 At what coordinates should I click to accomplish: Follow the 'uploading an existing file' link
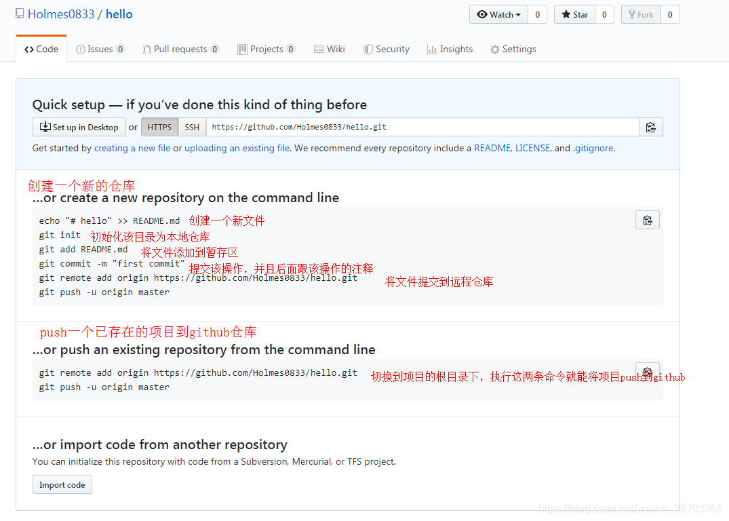pyautogui.click(x=237, y=148)
